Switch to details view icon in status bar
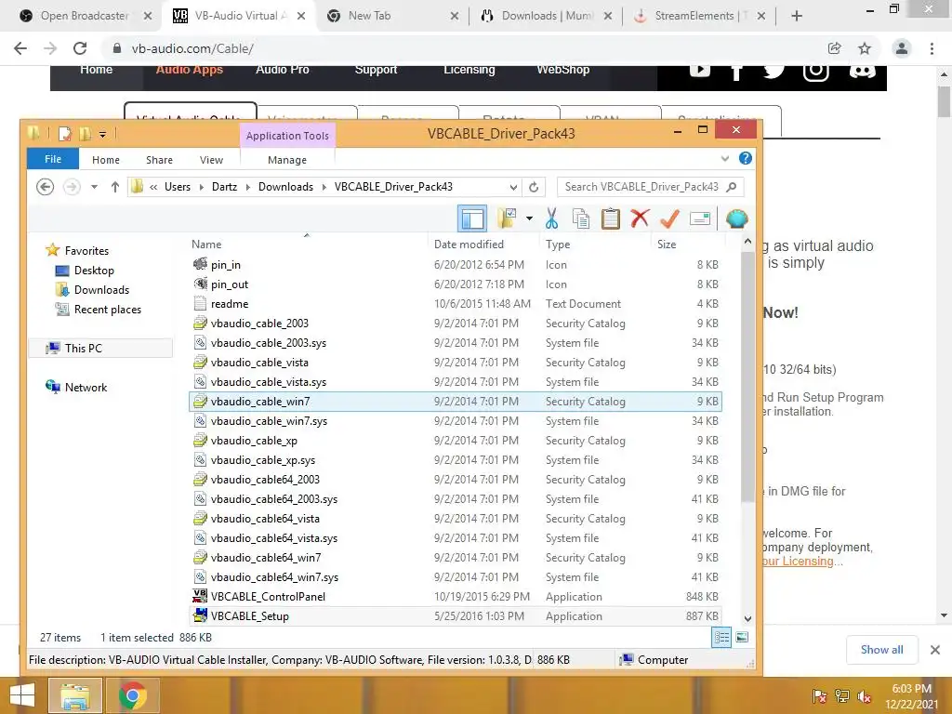The height and width of the screenshot is (714, 952). [x=721, y=637]
